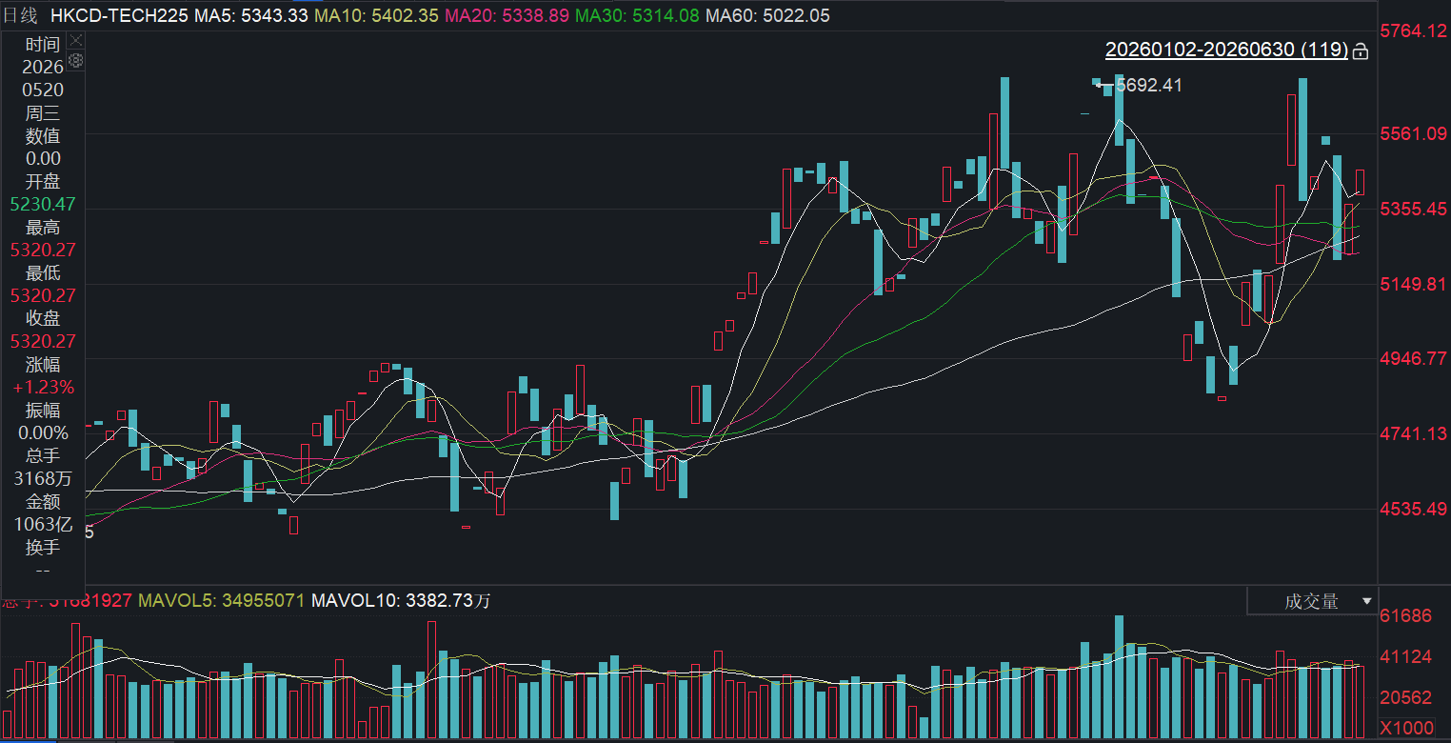The width and height of the screenshot is (1451, 743).
Task: Toggle the date range lock icon
Action: [1361, 50]
